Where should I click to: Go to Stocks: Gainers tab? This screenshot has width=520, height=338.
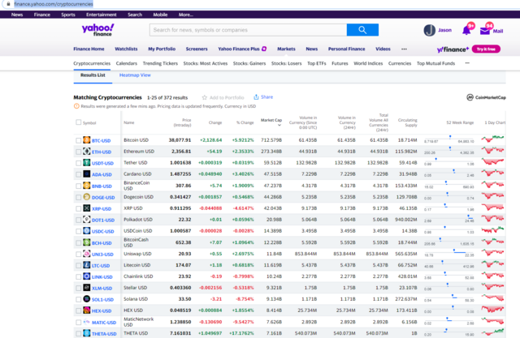(x=249, y=63)
